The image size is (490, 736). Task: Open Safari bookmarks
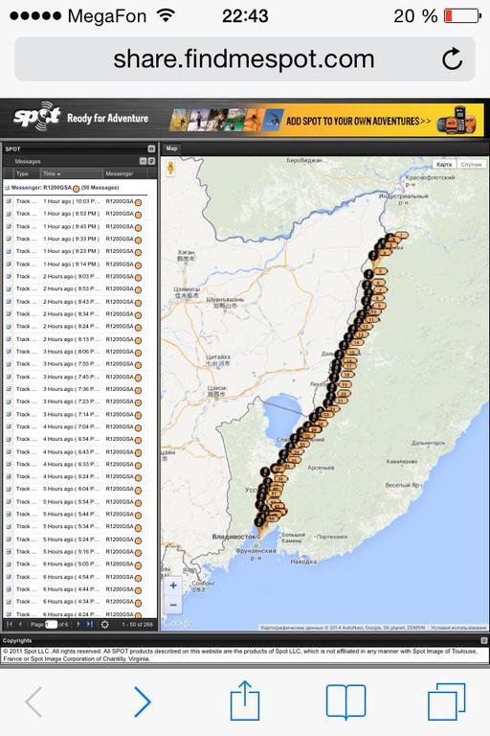(346, 701)
